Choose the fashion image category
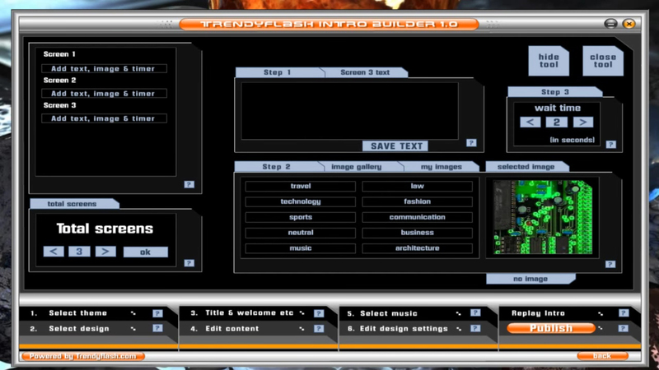This screenshot has height=370, width=659. (x=418, y=201)
